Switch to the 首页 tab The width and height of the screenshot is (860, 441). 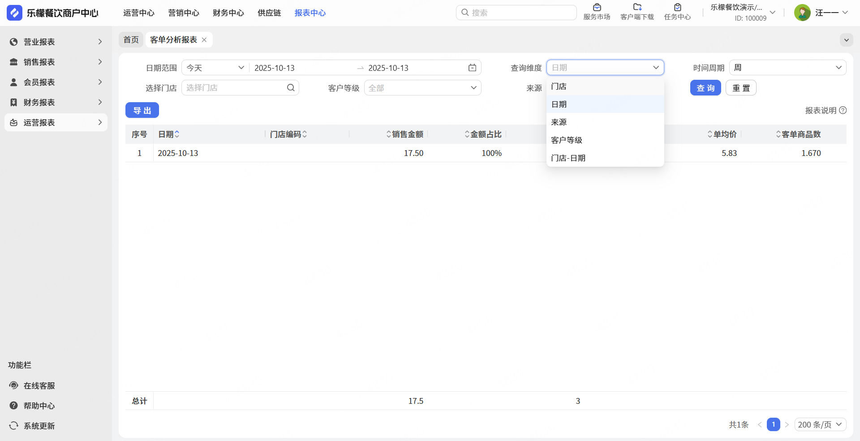coord(131,40)
